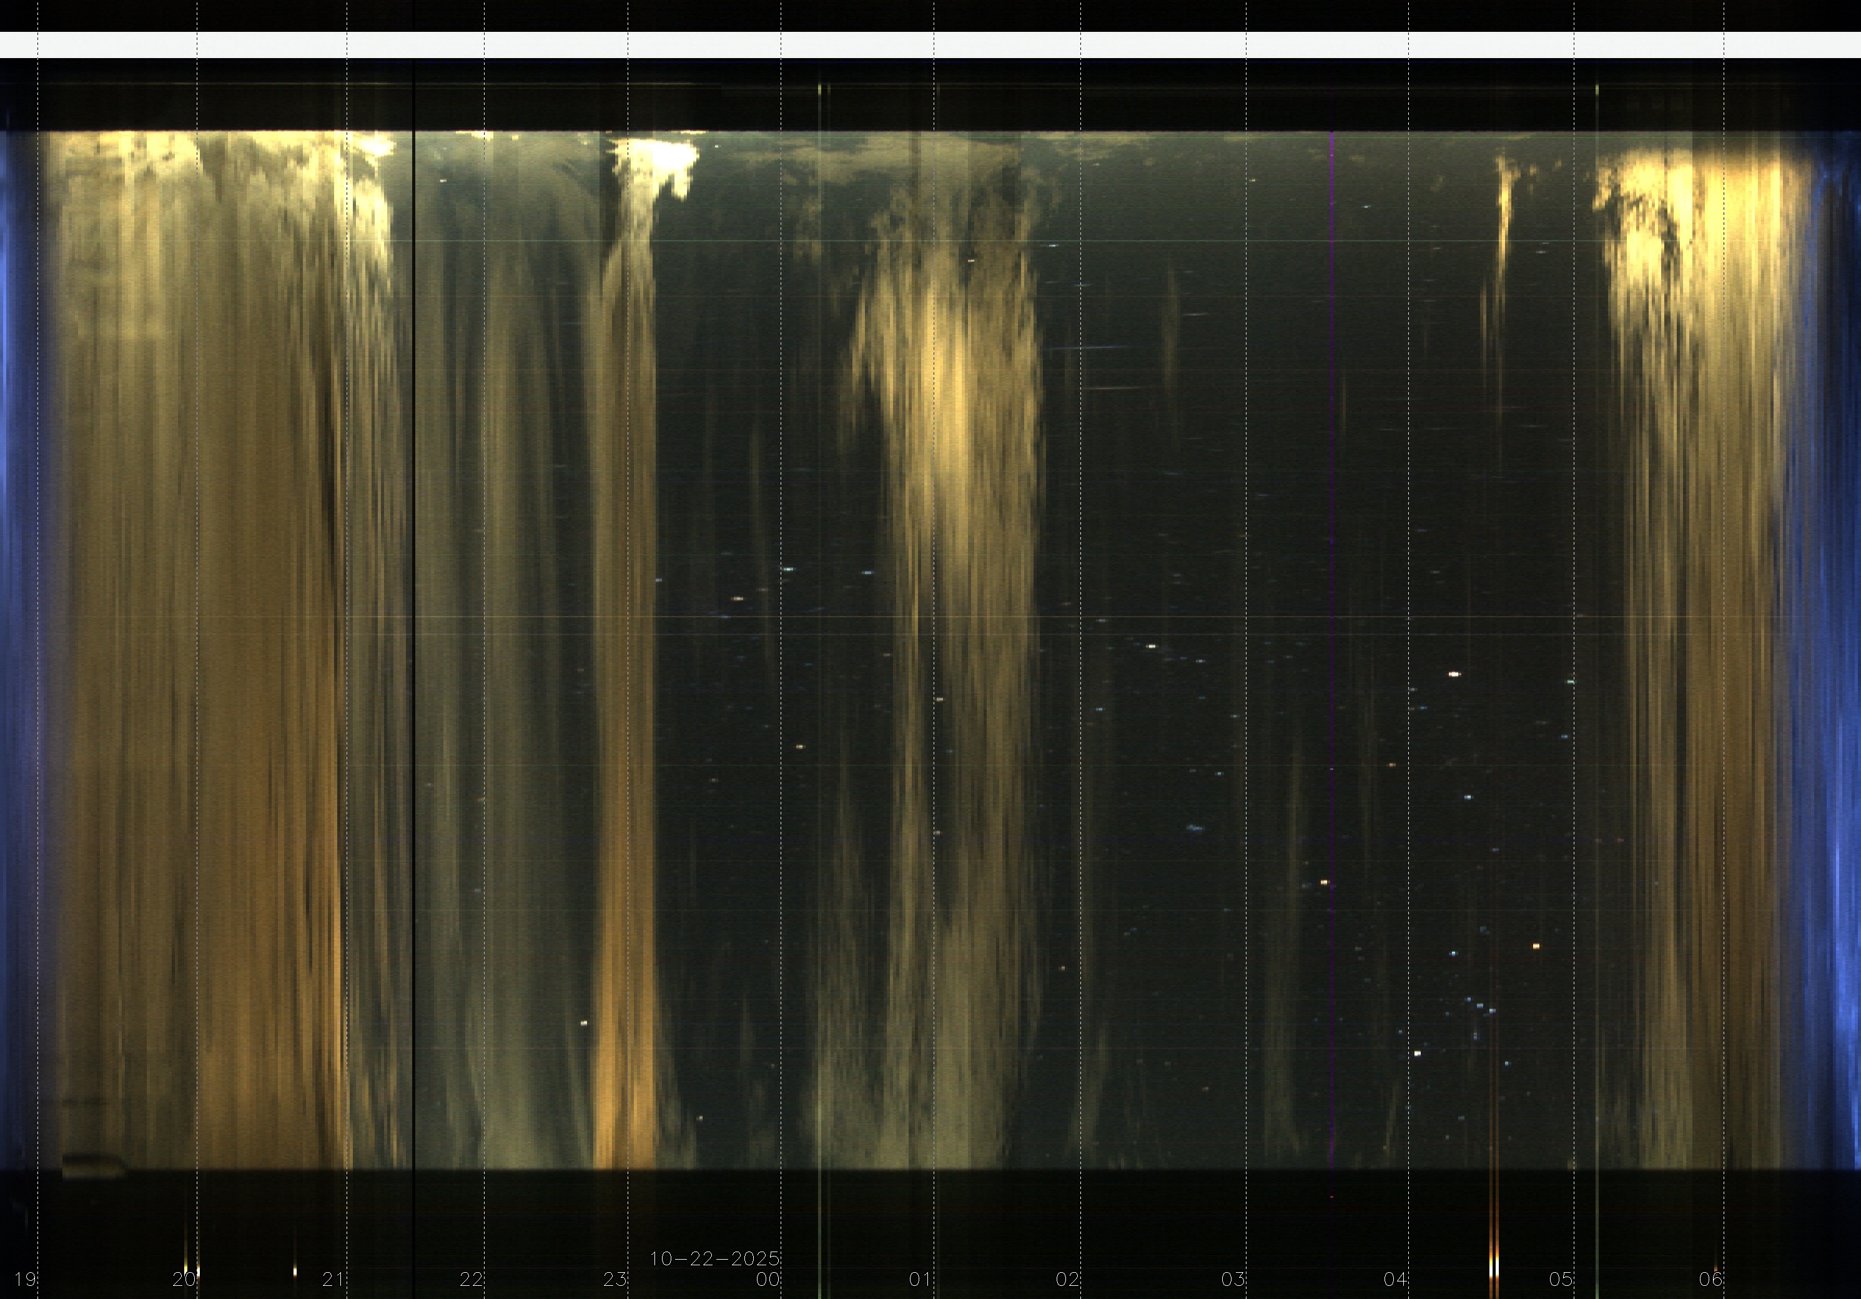1861x1299 pixels.
Task: Click the 05 hour label
Action: tap(1560, 1280)
